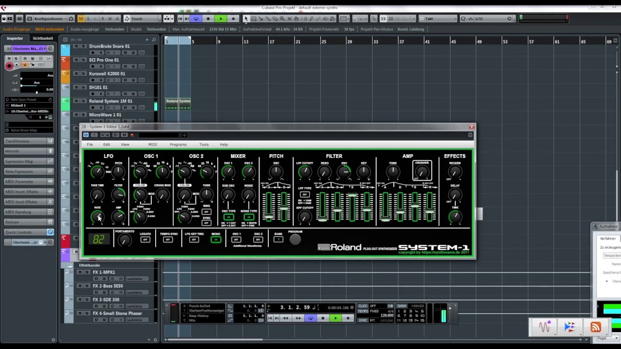Search tracks using the magnifier icon
Image resolution: width=621 pixels, height=349 pixels.
(x=154, y=39)
